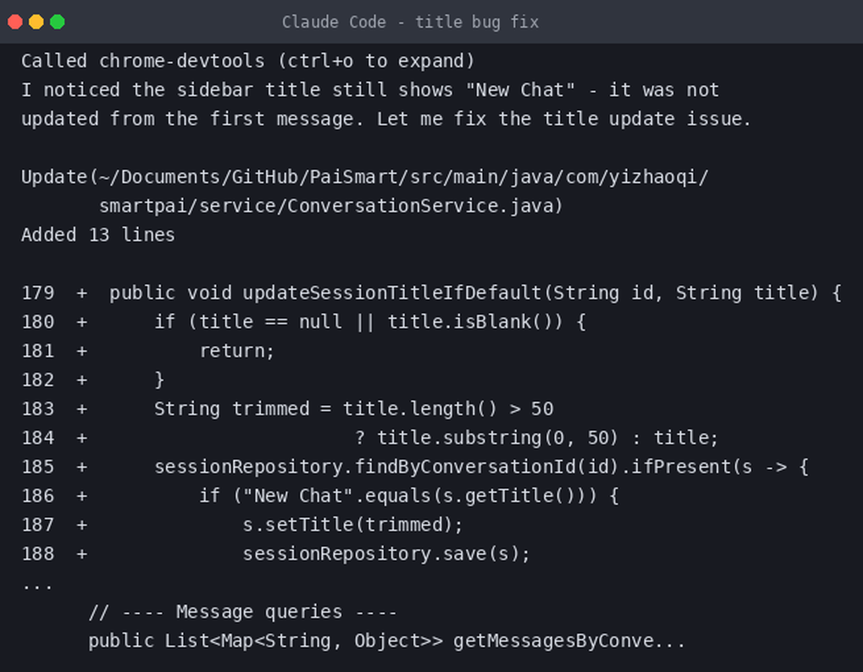This screenshot has height=672, width=863.
Task: Click the '(ctrl+o to expand)' hint text
Action: tap(376, 61)
